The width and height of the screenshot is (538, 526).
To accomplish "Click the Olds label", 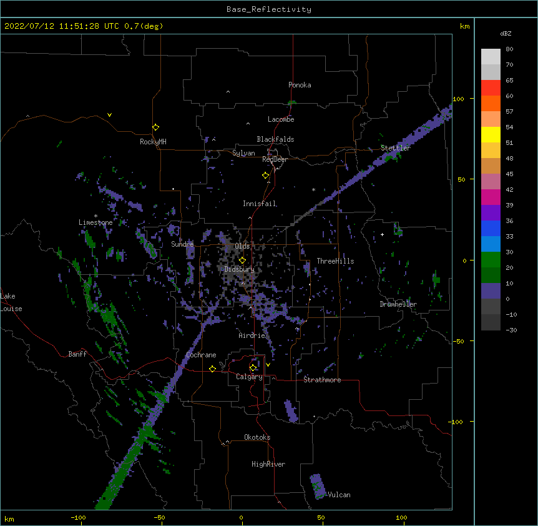I will (x=242, y=246).
